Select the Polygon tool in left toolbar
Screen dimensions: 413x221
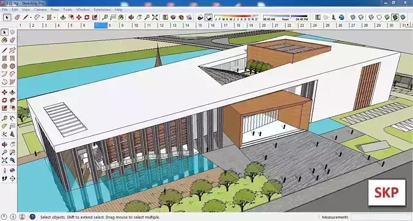[x=12, y=66]
